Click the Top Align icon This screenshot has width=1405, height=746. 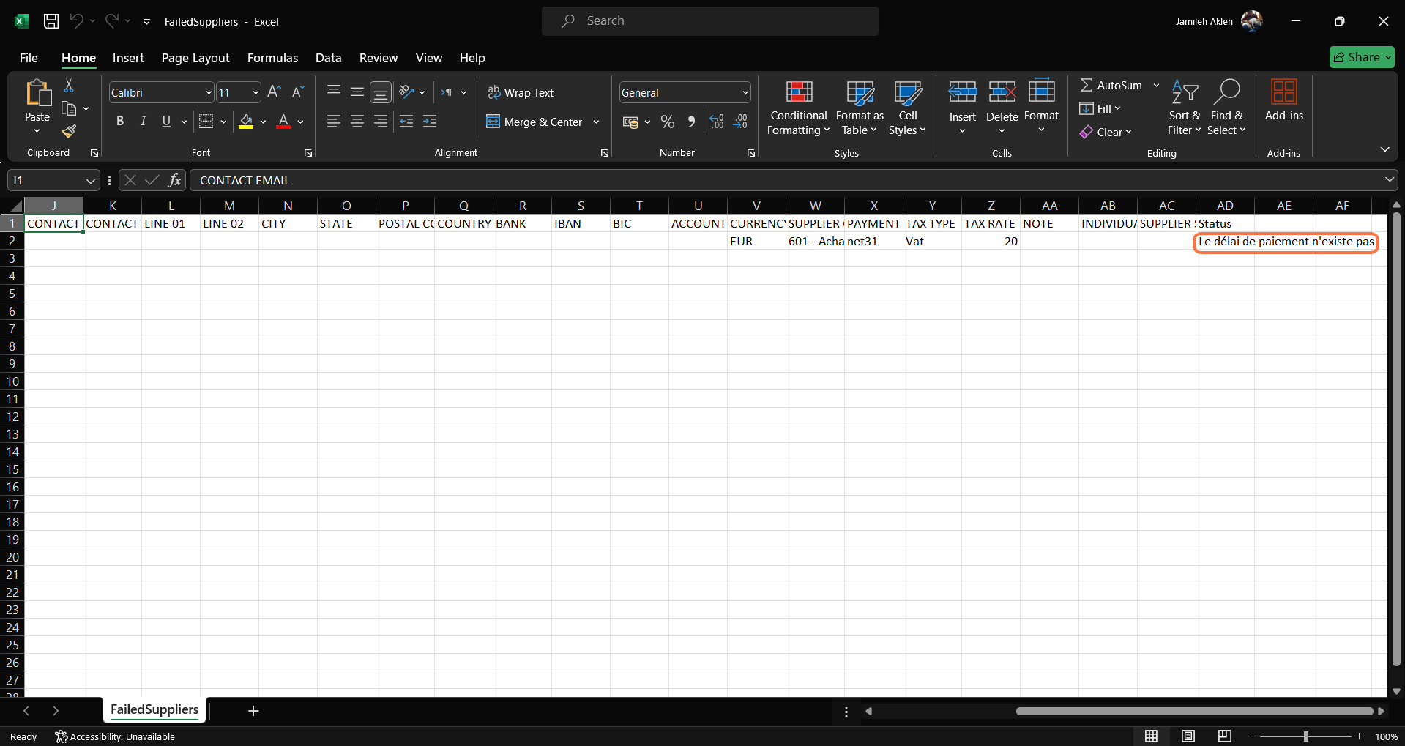point(334,92)
